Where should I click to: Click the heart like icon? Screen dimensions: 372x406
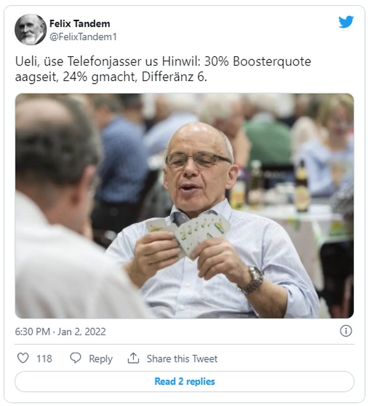pyautogui.click(x=23, y=358)
